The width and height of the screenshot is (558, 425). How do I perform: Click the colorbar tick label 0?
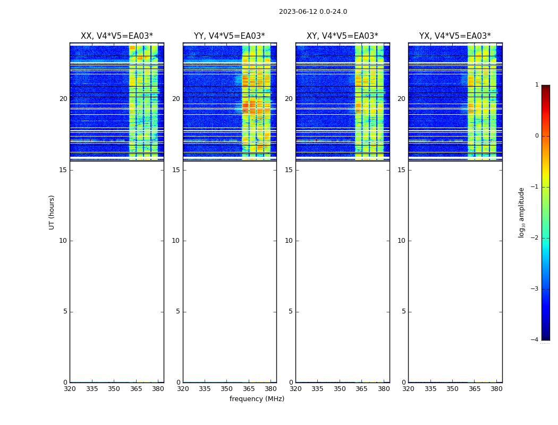coord(537,136)
